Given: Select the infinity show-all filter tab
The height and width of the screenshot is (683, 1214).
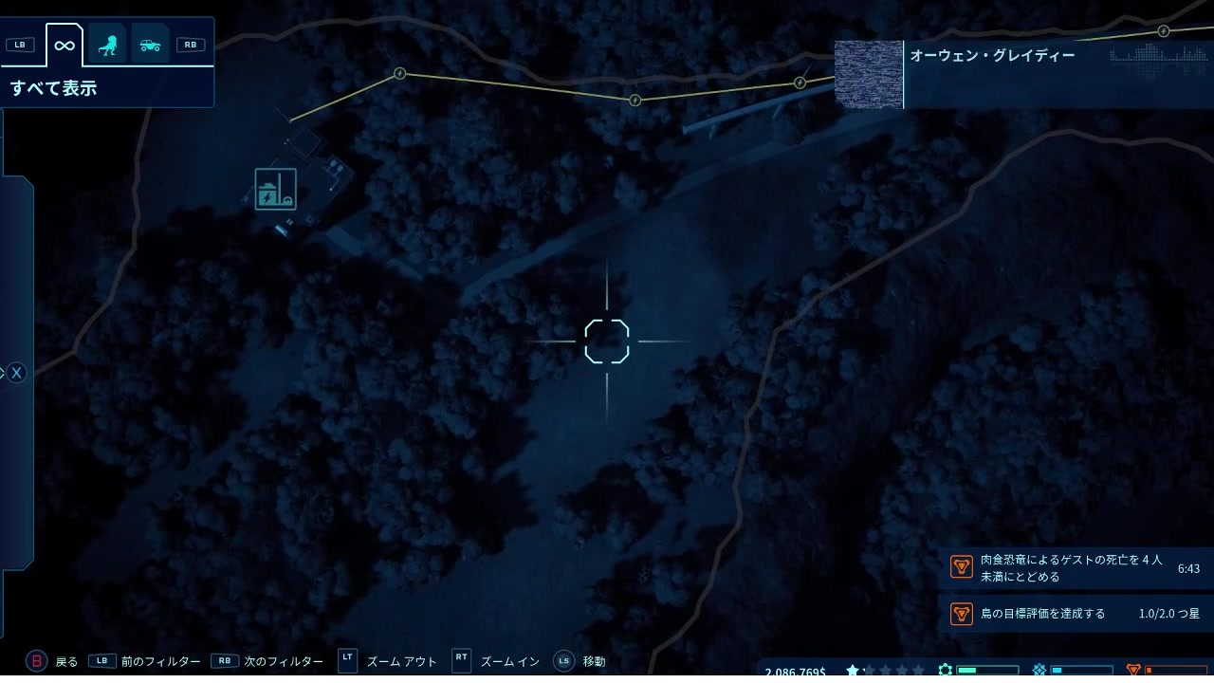Looking at the screenshot, I should coord(64,45).
